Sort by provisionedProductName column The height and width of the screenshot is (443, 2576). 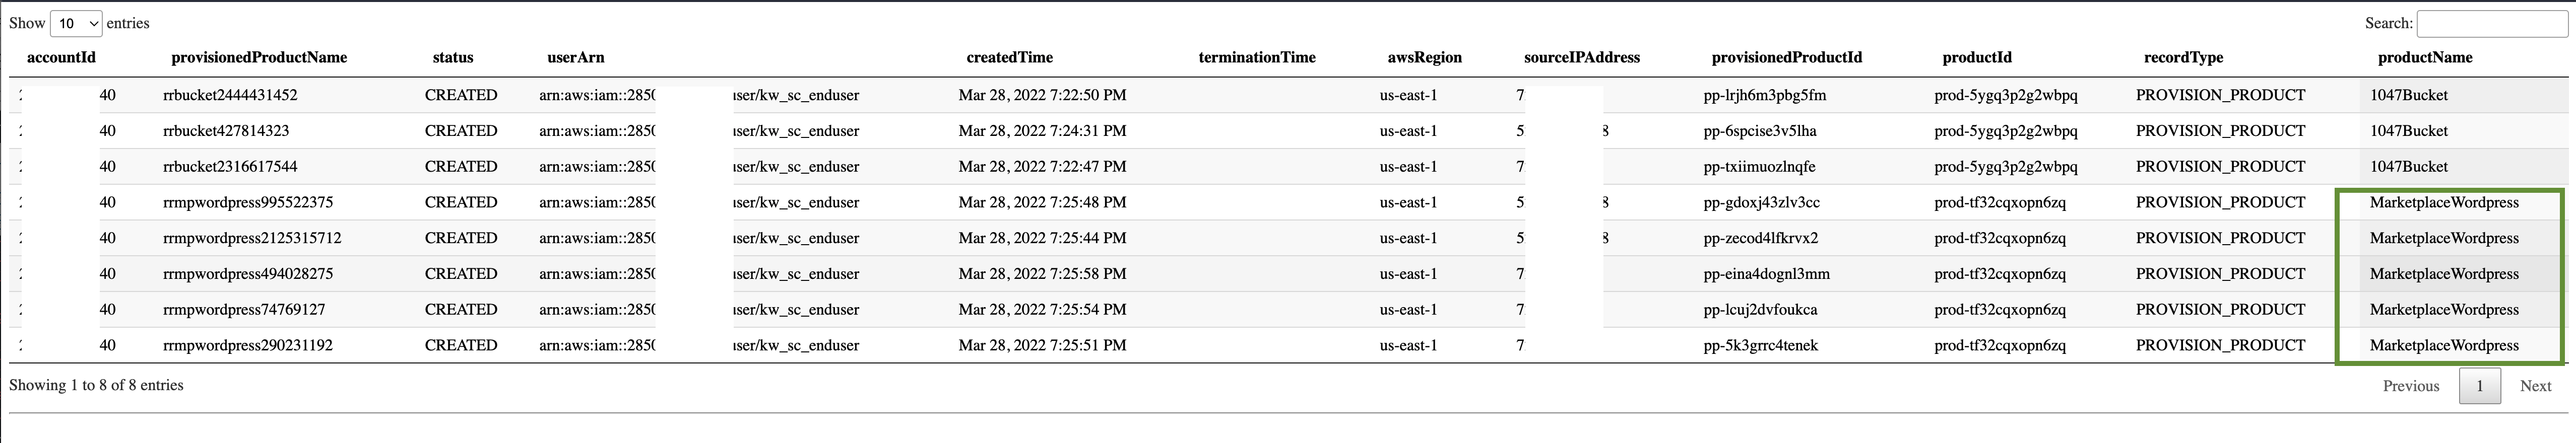click(x=258, y=58)
